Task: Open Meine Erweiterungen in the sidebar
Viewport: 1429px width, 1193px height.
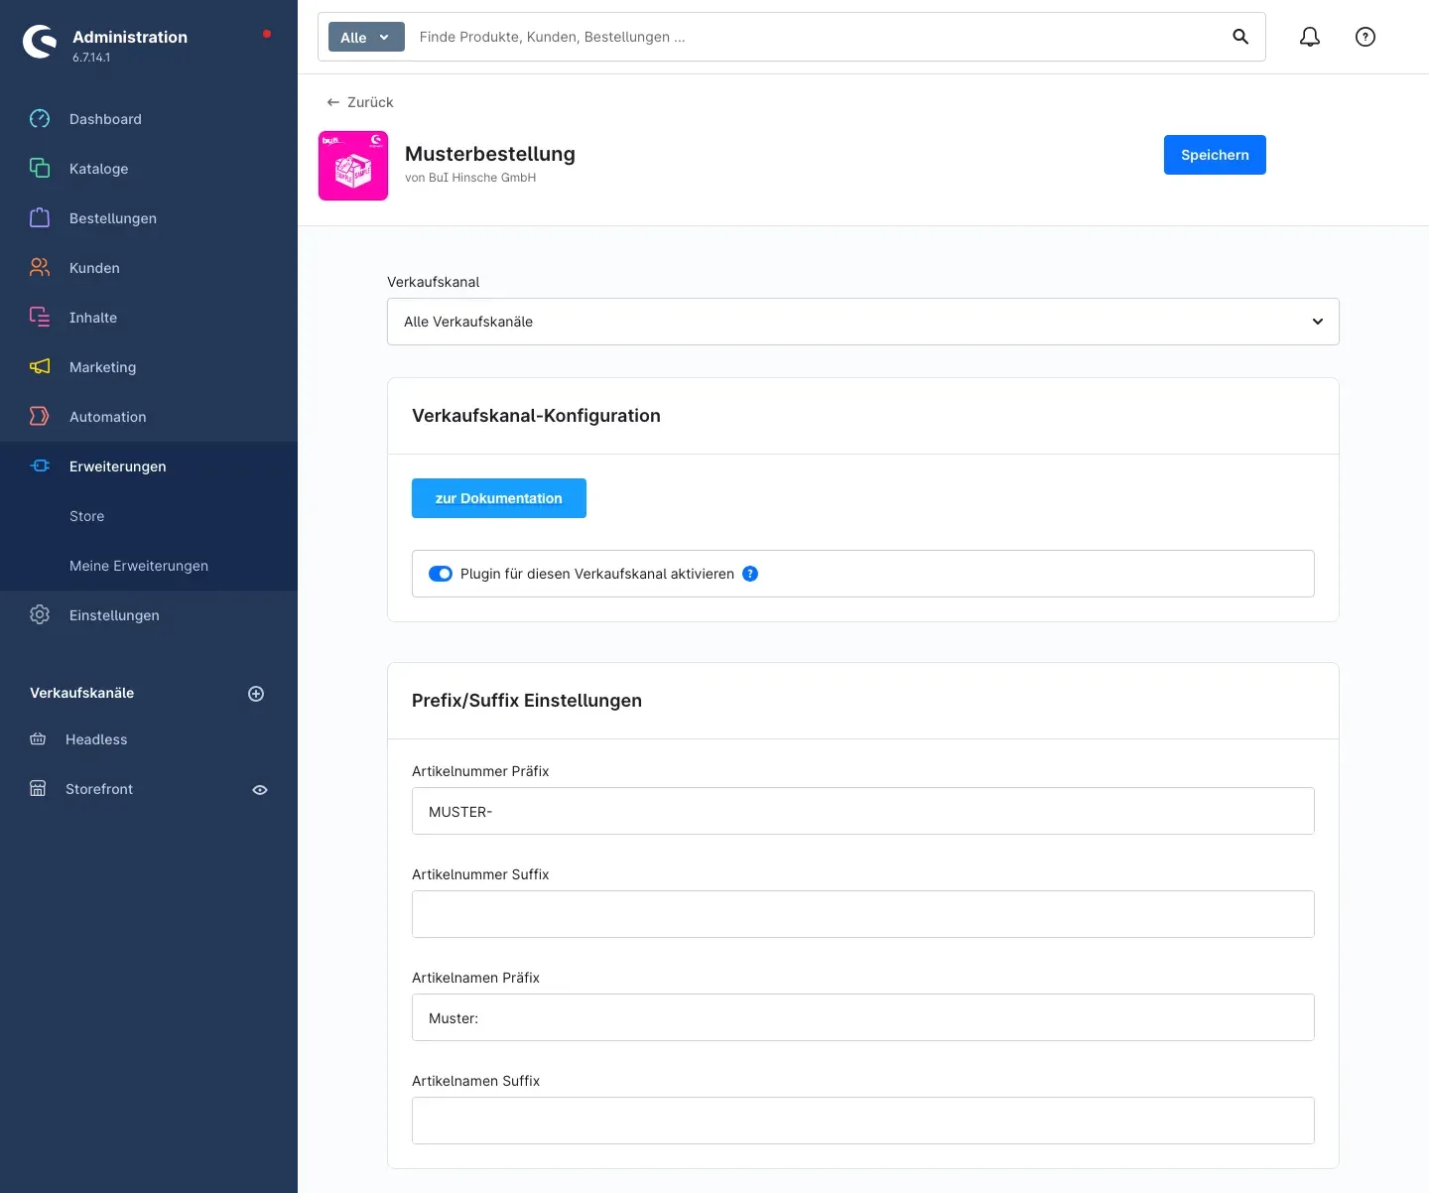Action: click(x=139, y=566)
